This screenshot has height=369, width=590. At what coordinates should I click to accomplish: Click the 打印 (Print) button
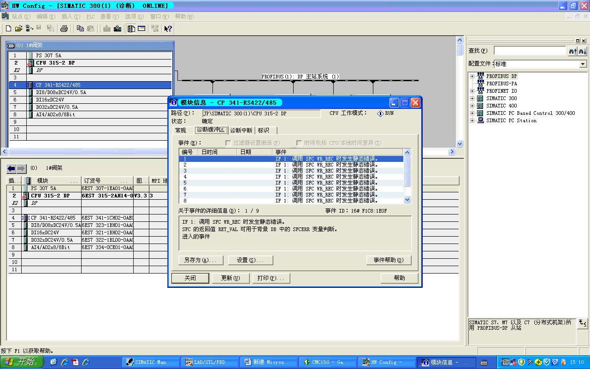[271, 278]
